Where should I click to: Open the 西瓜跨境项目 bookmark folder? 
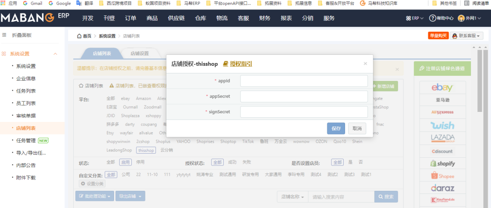click(x=115, y=4)
